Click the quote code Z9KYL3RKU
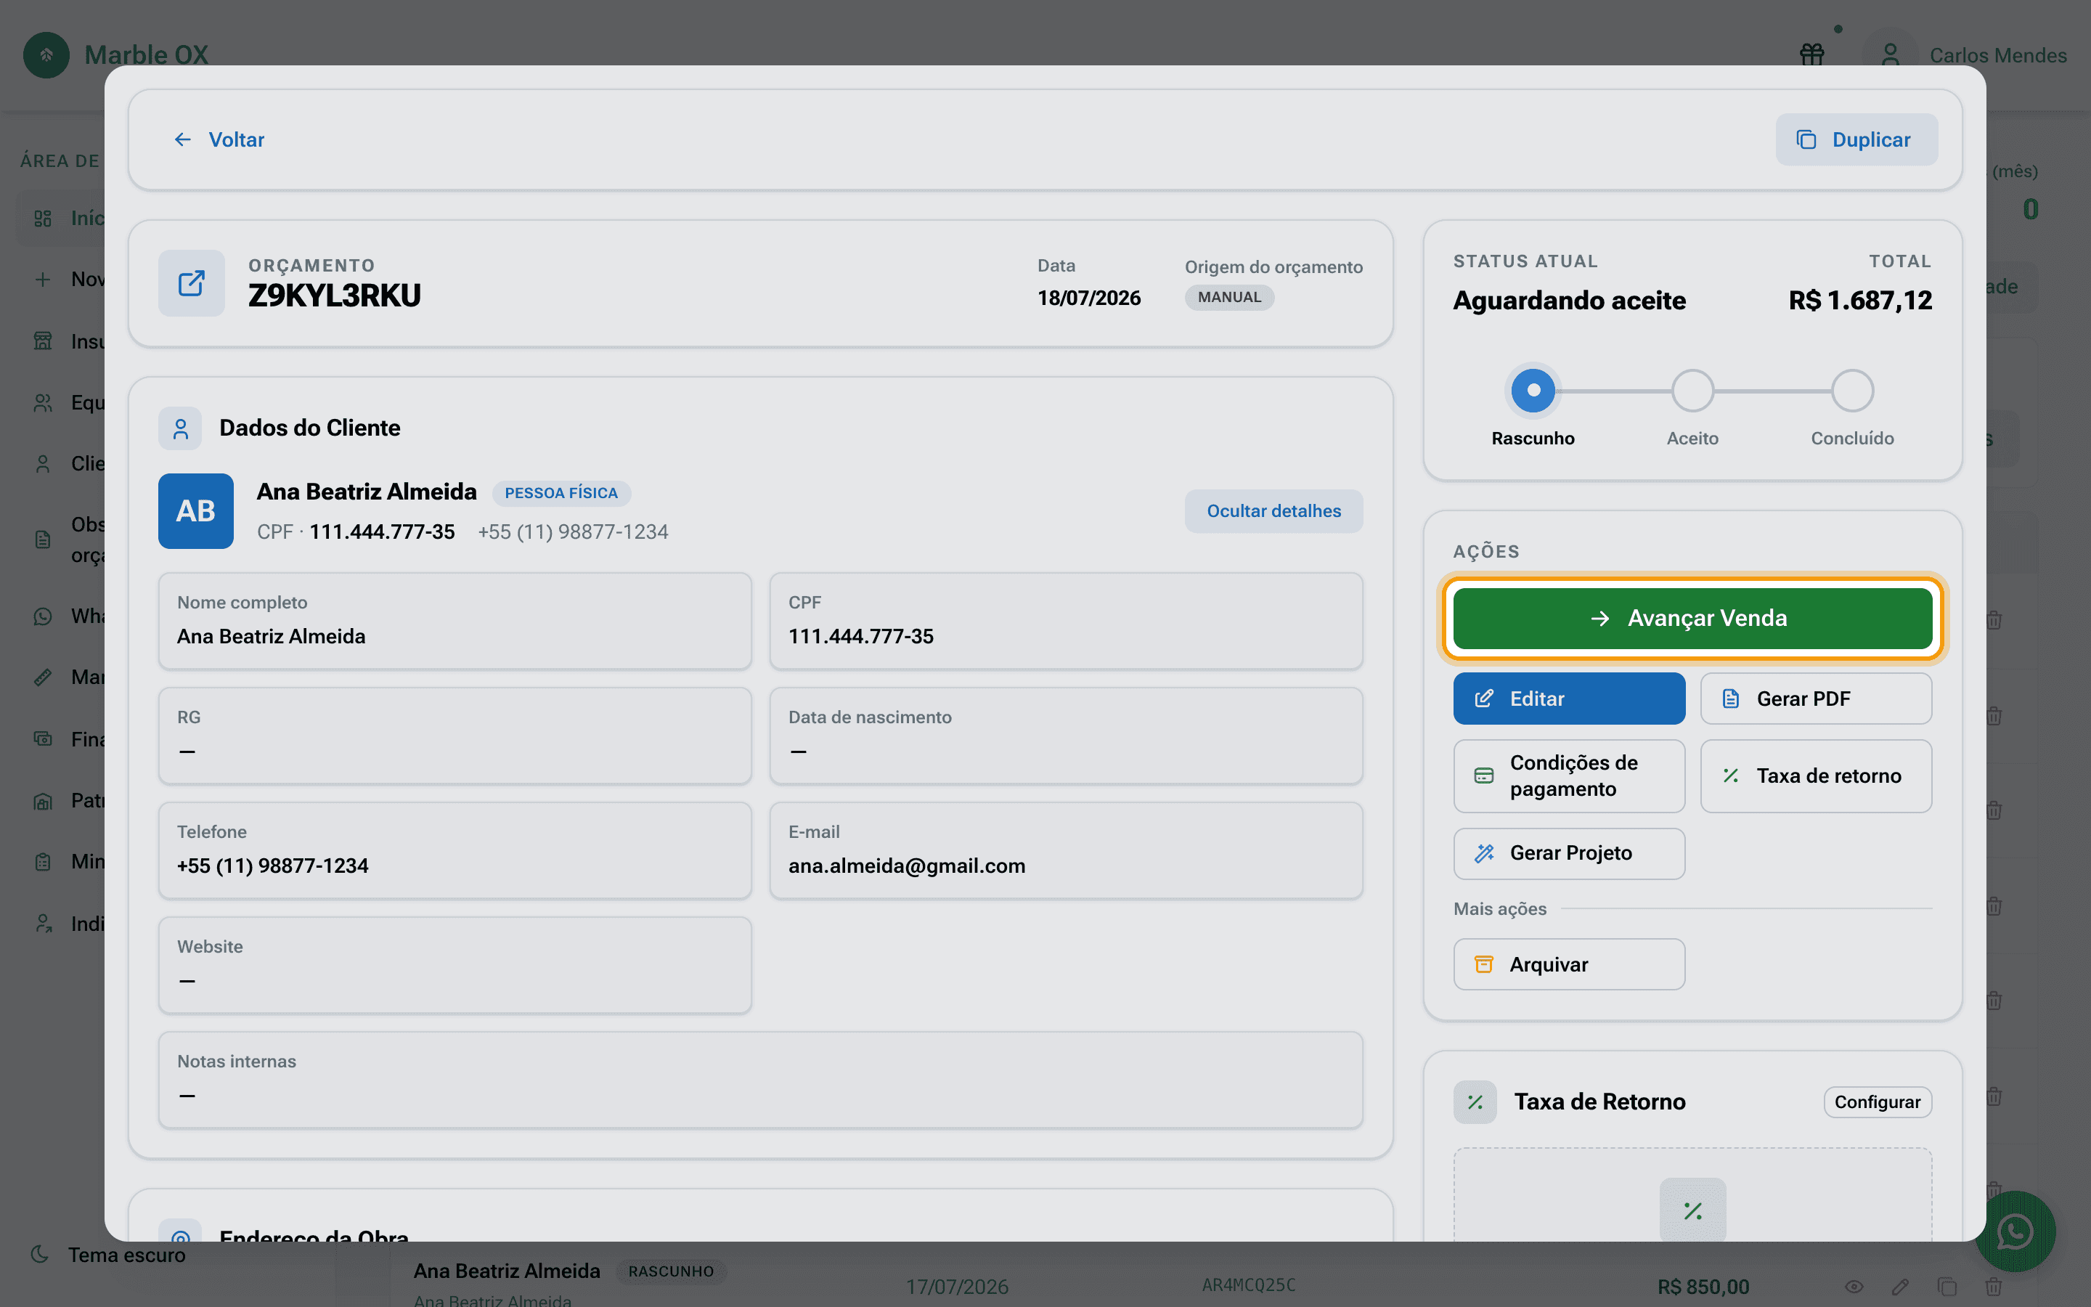 pyautogui.click(x=335, y=296)
